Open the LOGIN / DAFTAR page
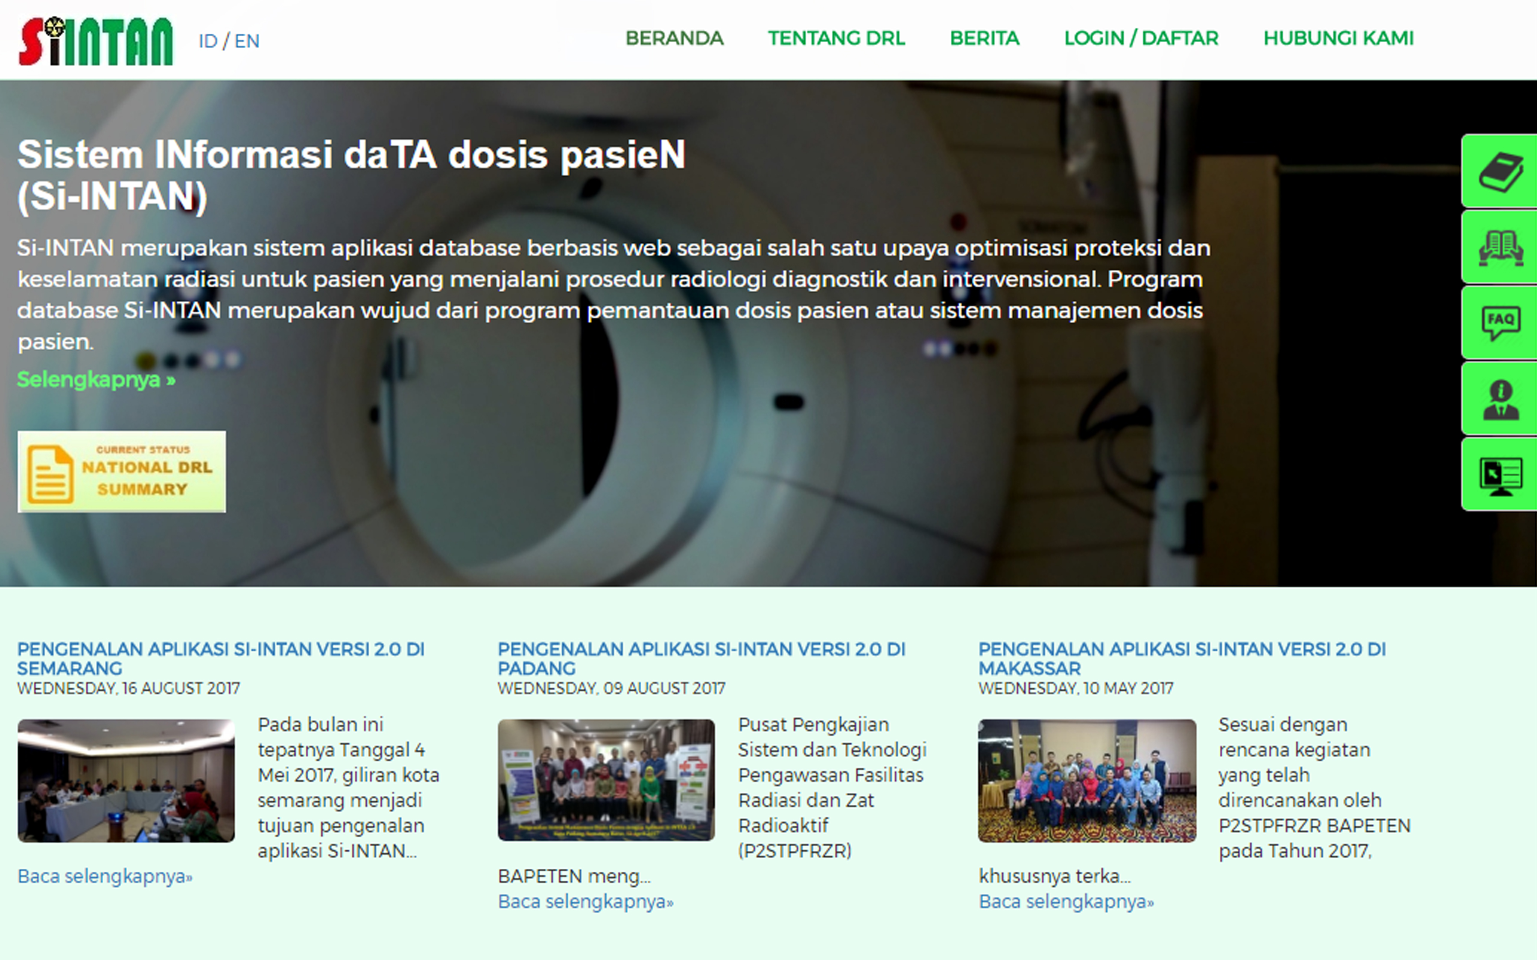This screenshot has height=960, width=1537. click(1141, 38)
